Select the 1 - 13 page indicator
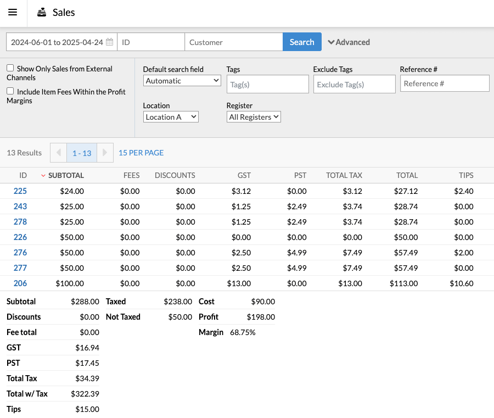Image resolution: width=494 pixels, height=418 pixels. [82, 153]
